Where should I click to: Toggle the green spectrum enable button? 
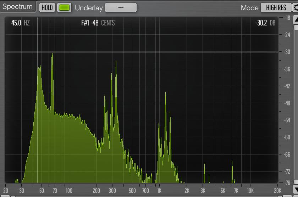tap(64, 7)
